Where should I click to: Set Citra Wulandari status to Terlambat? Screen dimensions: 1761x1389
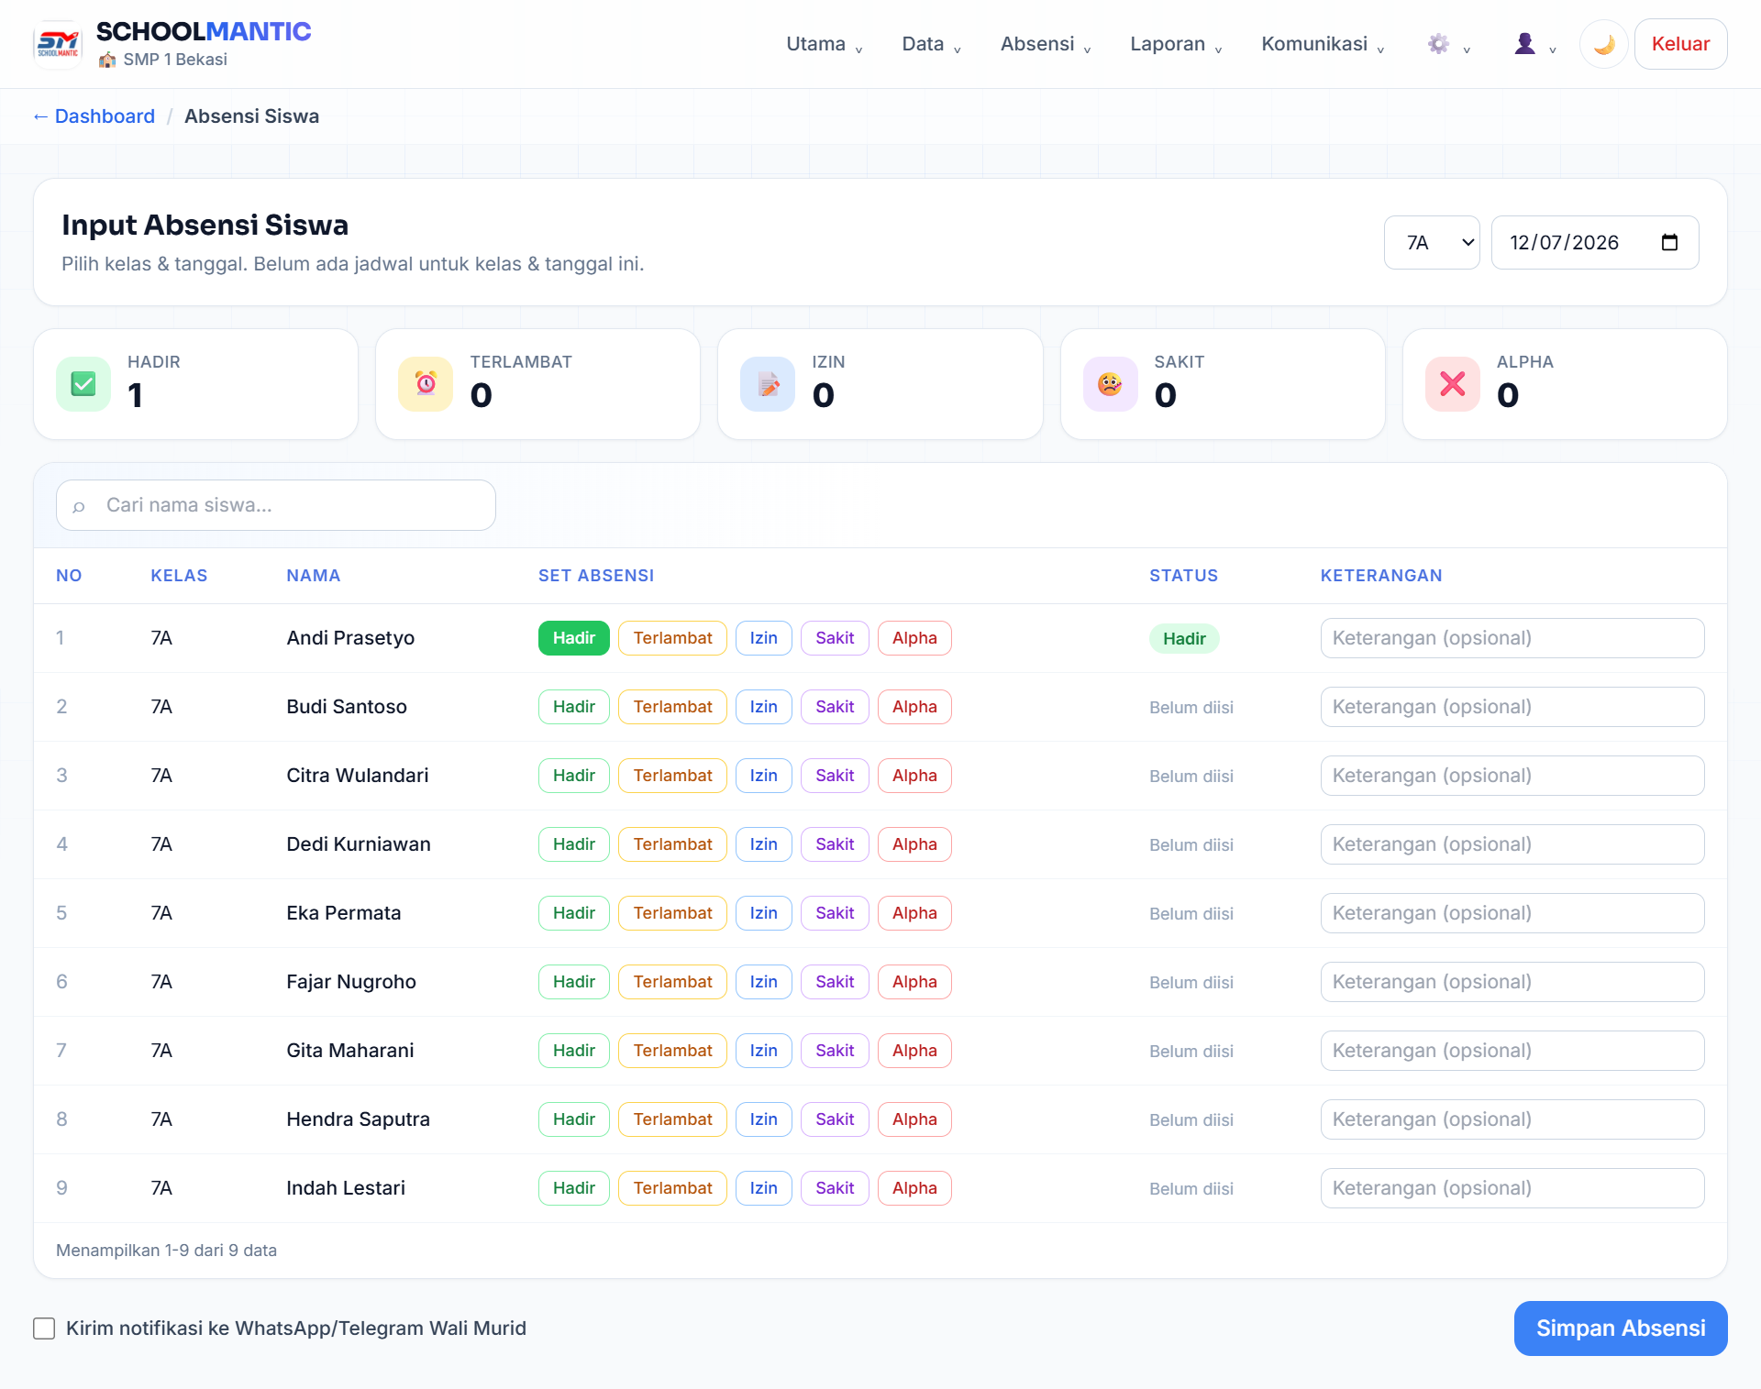point(672,776)
